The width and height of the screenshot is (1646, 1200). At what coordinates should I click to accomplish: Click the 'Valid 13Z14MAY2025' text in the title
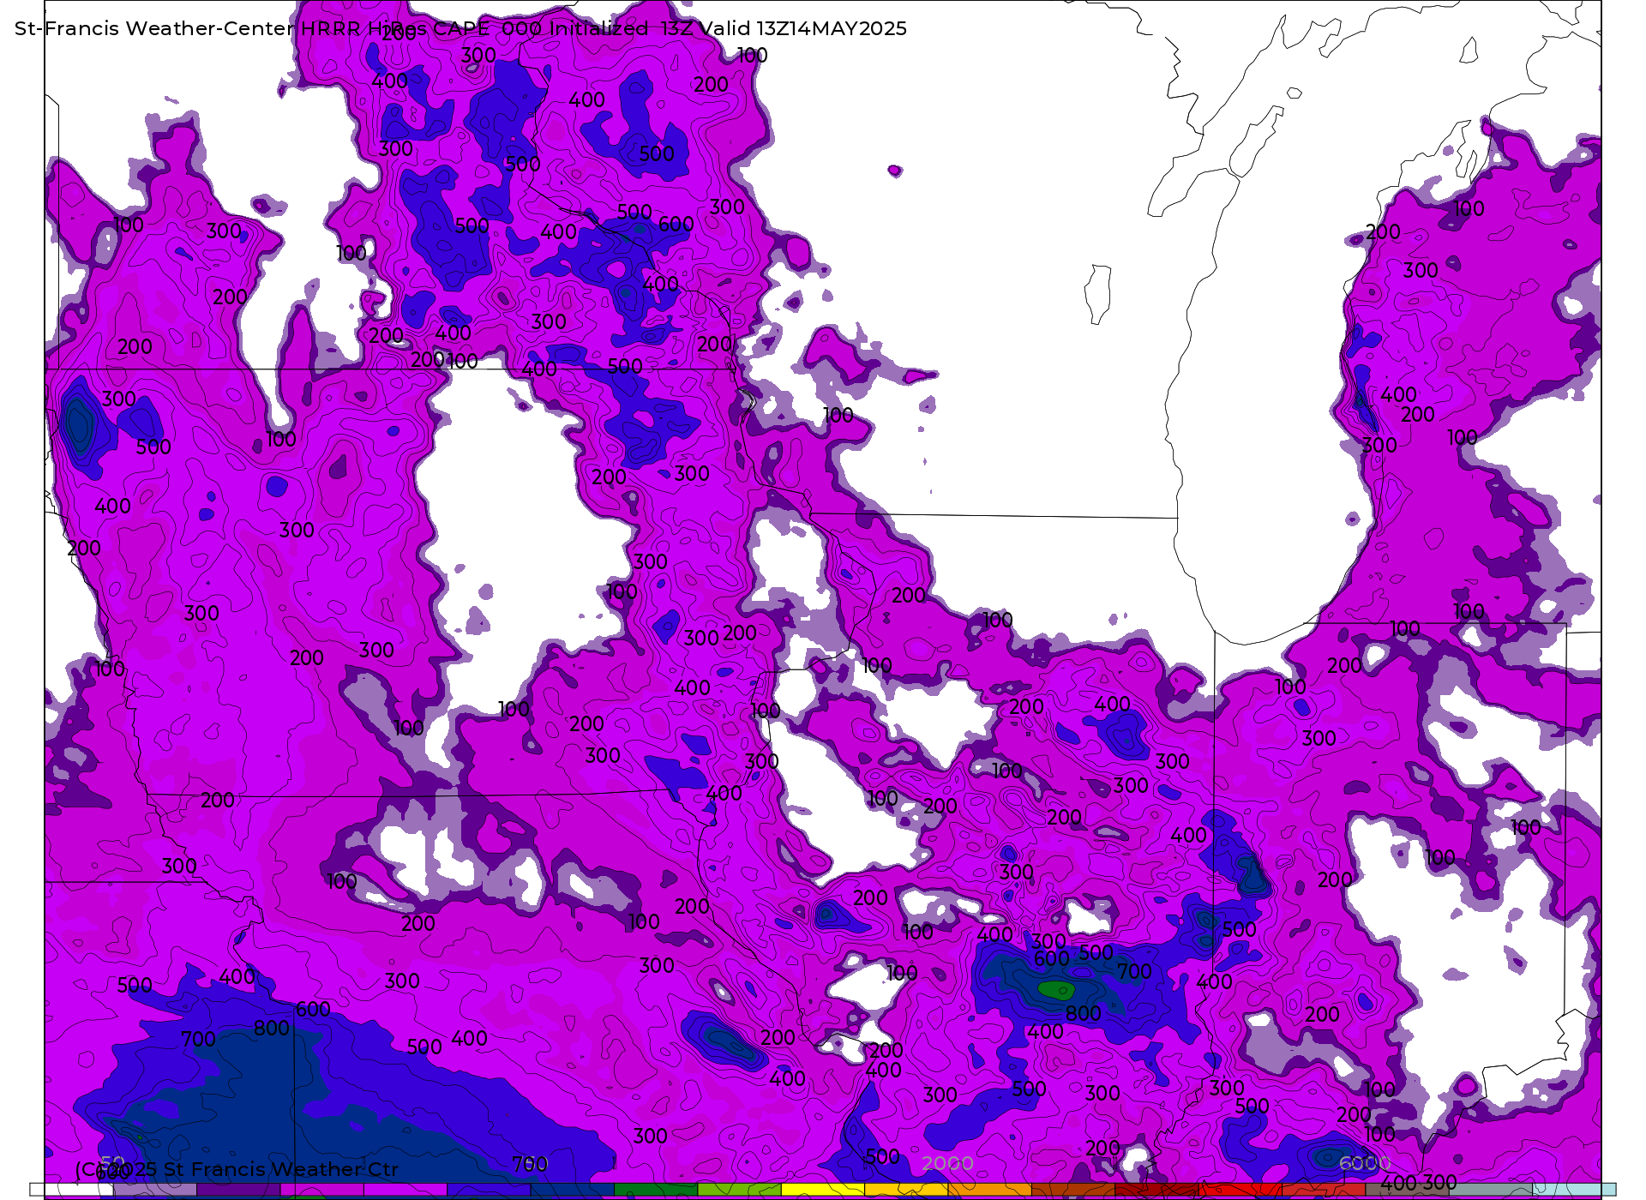[x=804, y=28]
